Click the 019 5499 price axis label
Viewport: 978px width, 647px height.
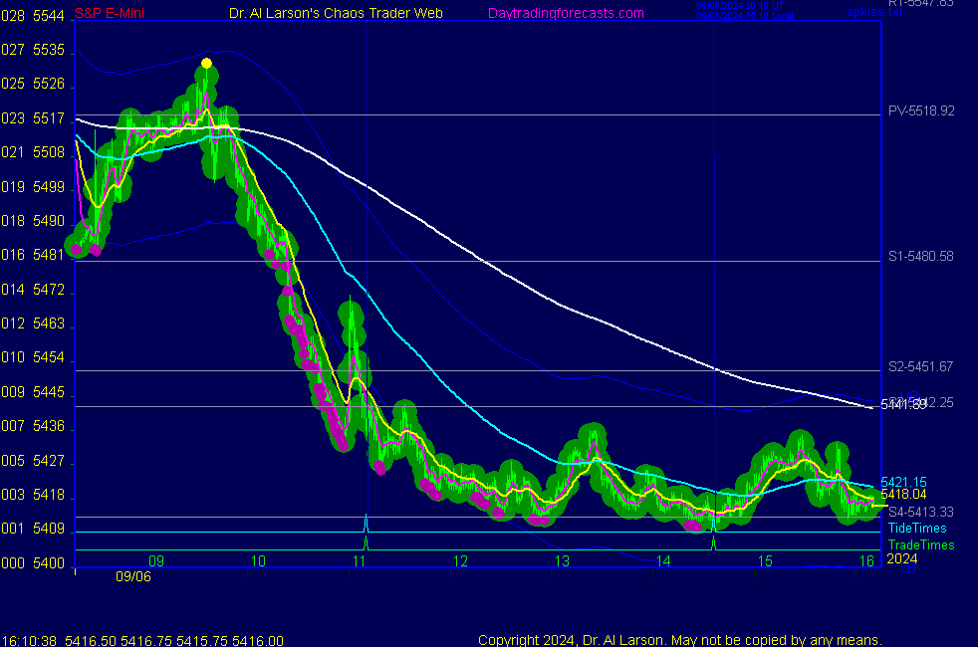(33, 187)
